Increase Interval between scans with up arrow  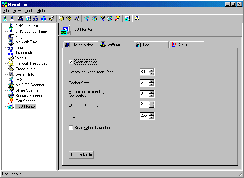[151, 70]
